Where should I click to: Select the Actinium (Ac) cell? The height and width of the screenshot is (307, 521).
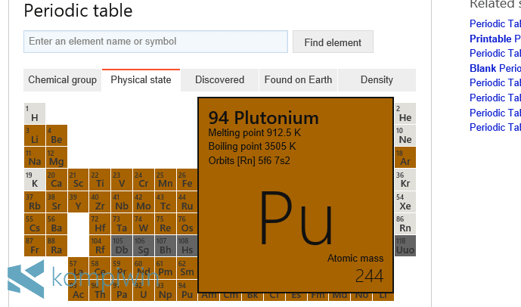pyautogui.click(x=79, y=290)
